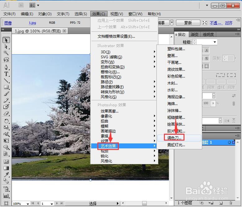Click the 1.jpg linked file name
The image size is (242, 207).
pos(32,23)
